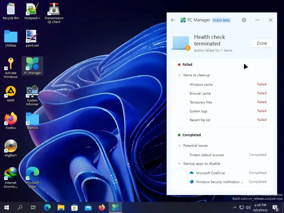Click the PC Manager logo in title bar
This screenshot has width=284, height=213.
tap(183, 20)
